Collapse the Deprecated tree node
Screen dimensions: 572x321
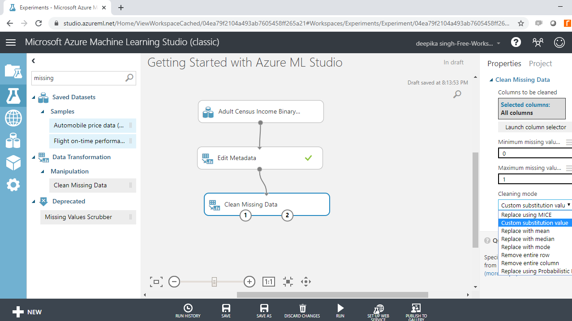(34, 201)
